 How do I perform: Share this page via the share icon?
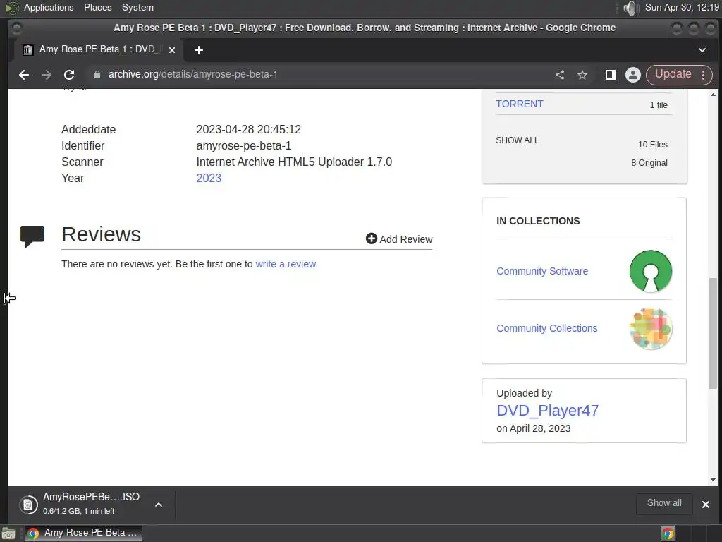(x=560, y=75)
